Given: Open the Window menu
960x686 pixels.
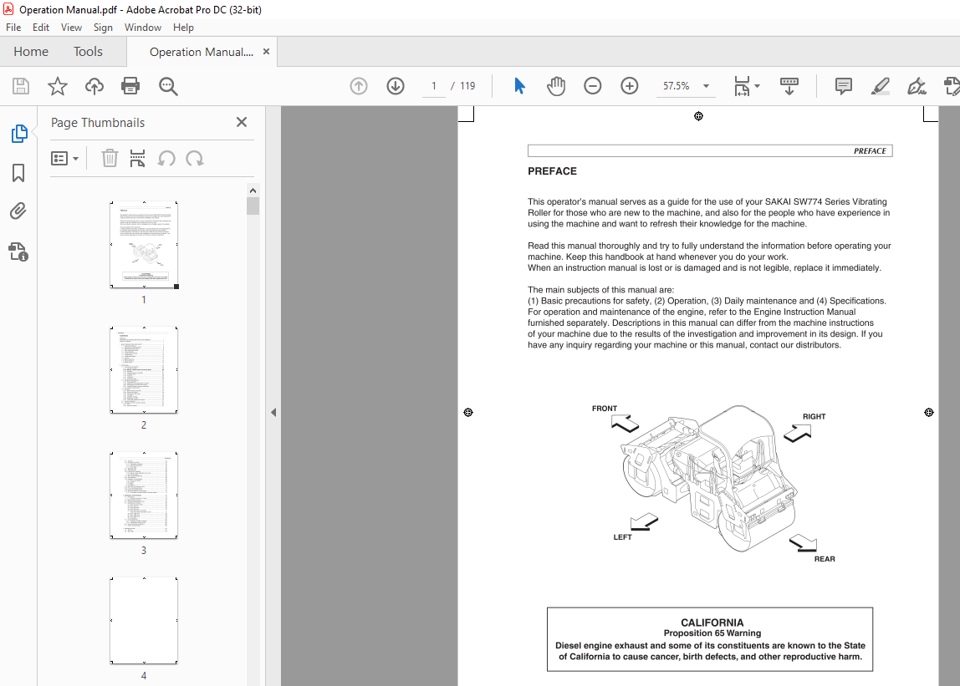Looking at the screenshot, I should pos(143,28).
